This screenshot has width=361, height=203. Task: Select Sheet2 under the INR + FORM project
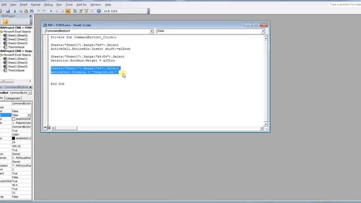click(17, 39)
